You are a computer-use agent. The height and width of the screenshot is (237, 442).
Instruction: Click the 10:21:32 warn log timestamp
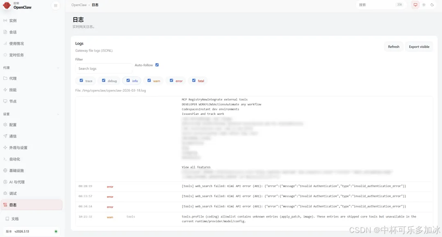pos(85,217)
